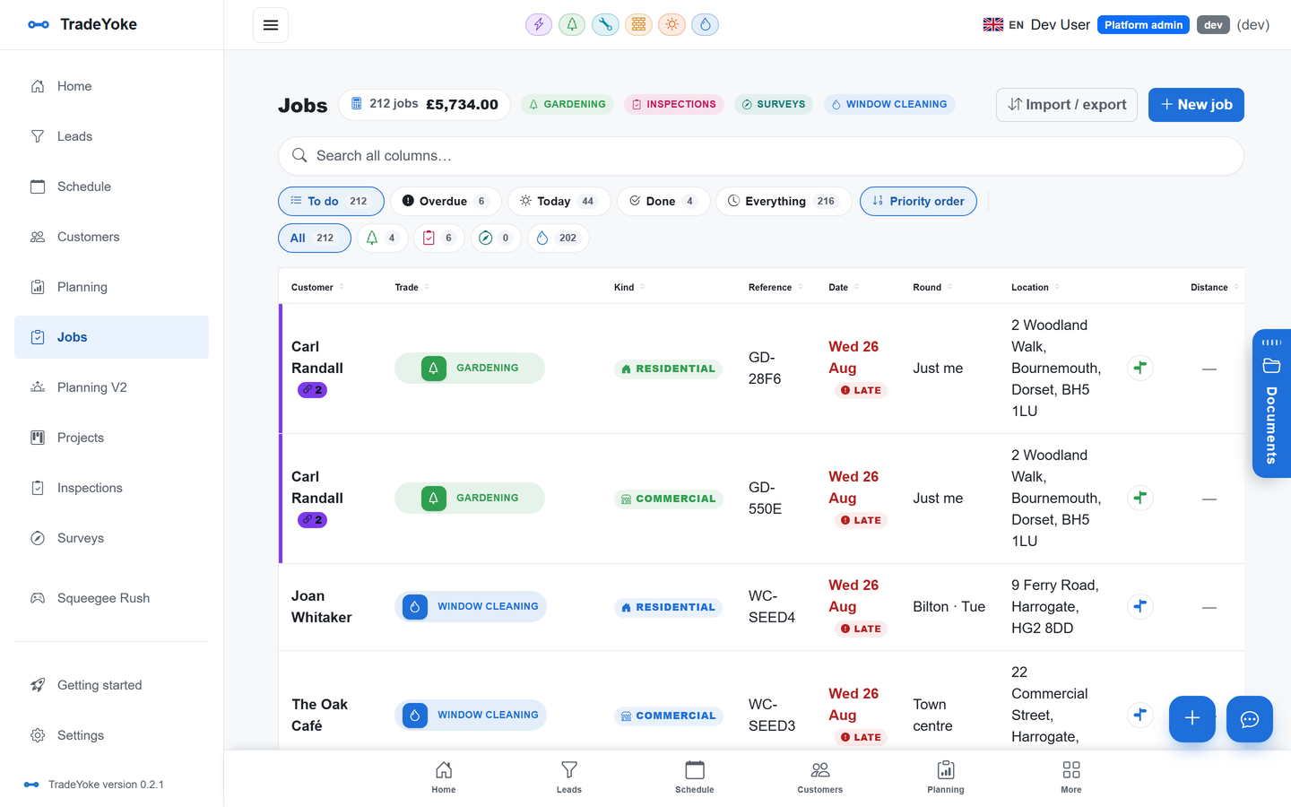1291x807 pixels.
Task: Filter by window cleaning drop icon 202
Action: pos(558,238)
